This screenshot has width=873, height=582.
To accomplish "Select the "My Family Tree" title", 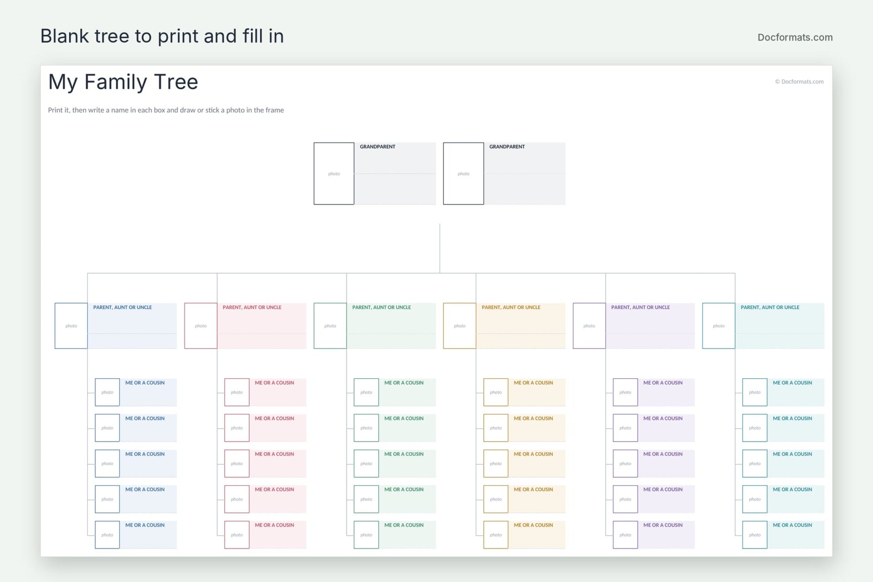I will (123, 82).
